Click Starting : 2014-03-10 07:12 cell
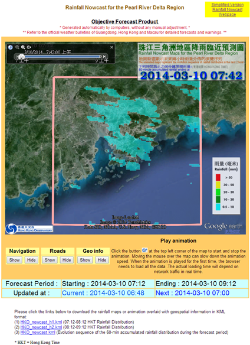This screenshot has height=345, width=250. point(108,284)
